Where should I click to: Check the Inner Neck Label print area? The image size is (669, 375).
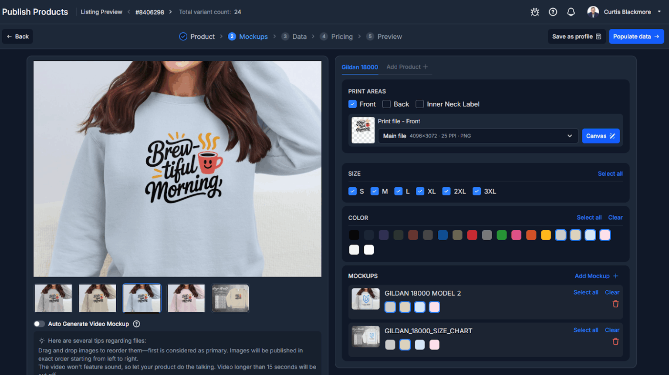coord(419,104)
